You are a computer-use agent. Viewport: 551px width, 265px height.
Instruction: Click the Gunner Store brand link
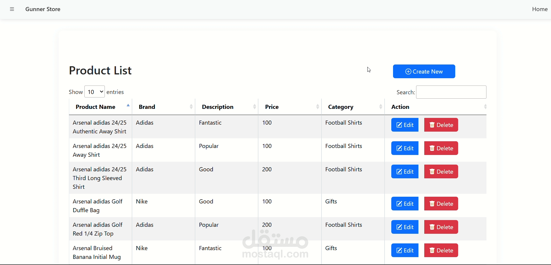[43, 9]
